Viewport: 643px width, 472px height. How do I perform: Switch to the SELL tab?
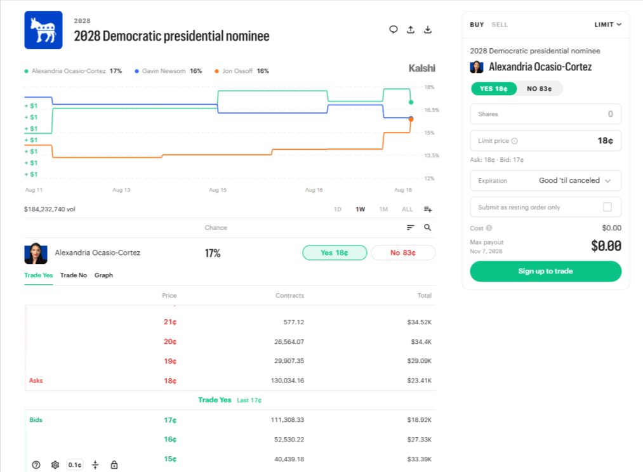pos(500,25)
